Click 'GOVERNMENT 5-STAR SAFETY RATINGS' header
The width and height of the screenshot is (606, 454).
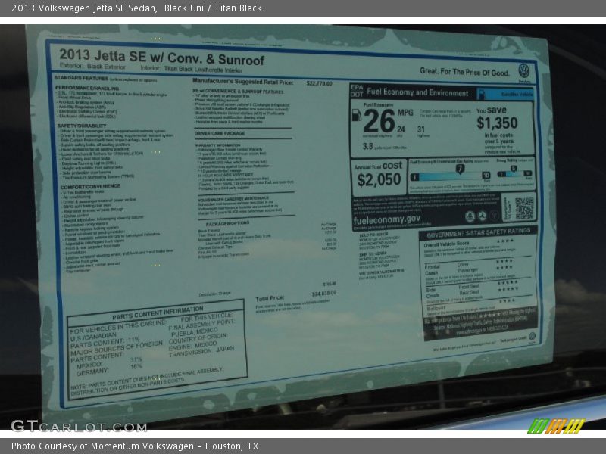[x=479, y=233]
